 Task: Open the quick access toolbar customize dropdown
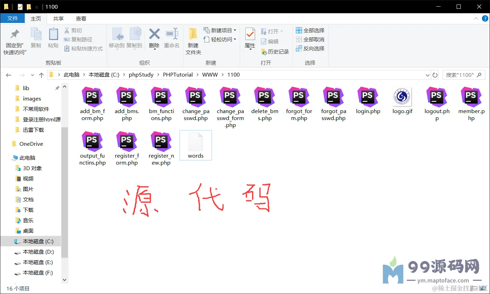37,7
